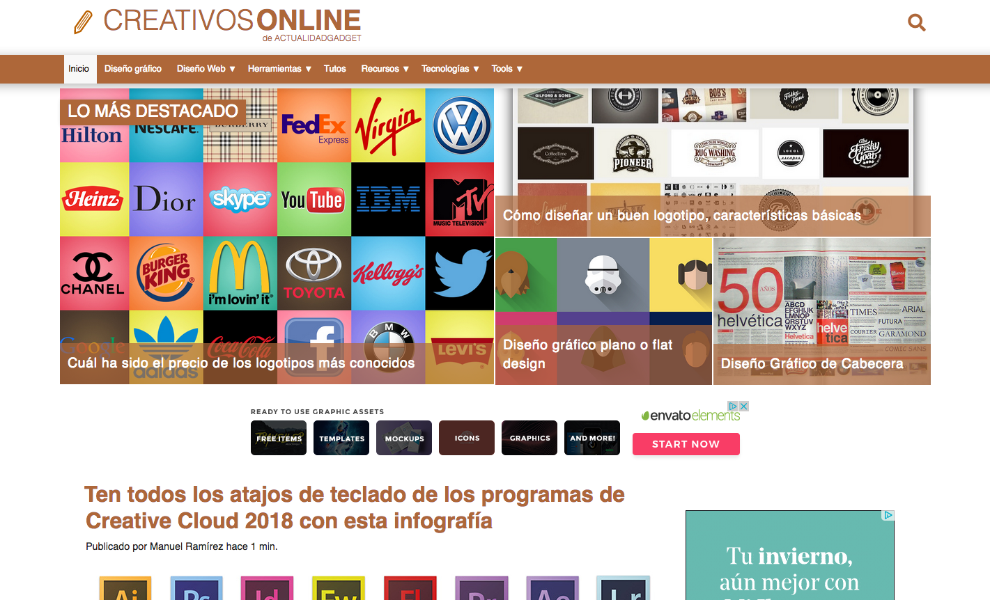
Task: Select the Inicio menu item
Action: click(x=79, y=69)
